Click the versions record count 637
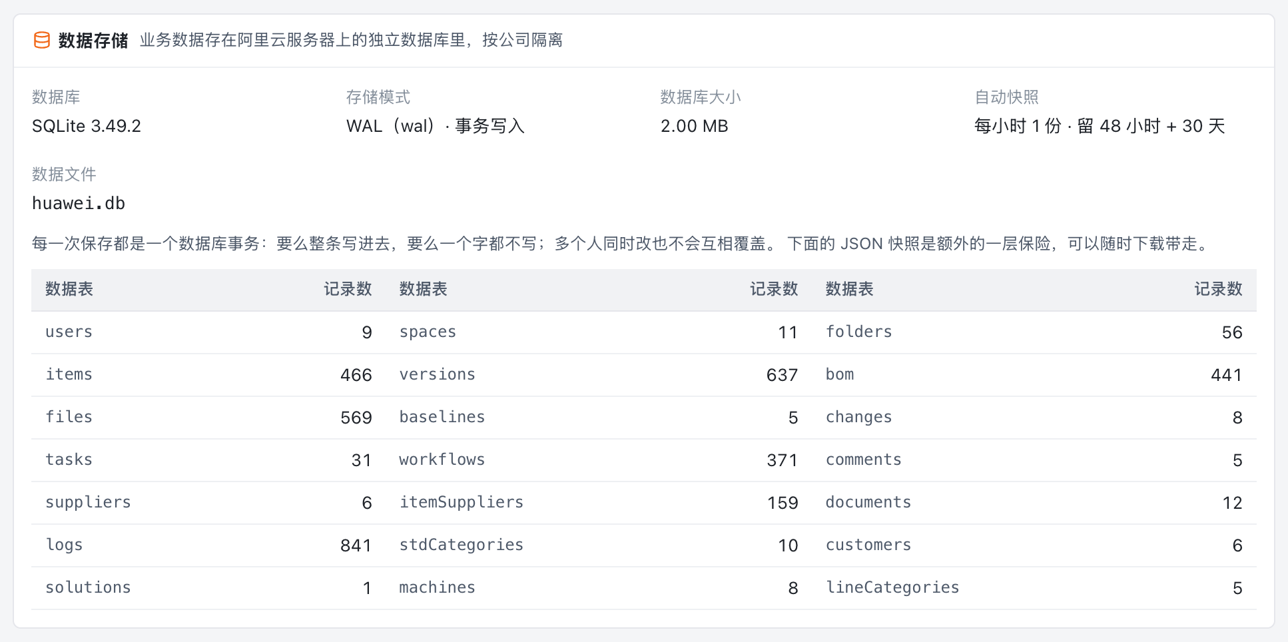Screen dimensions: 1288x642 click(782, 375)
